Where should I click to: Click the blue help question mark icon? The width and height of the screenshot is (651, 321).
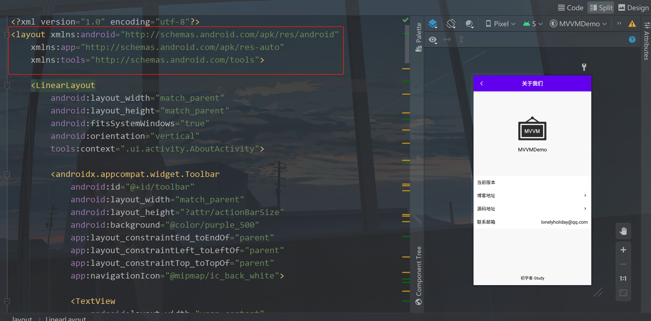[x=632, y=39]
